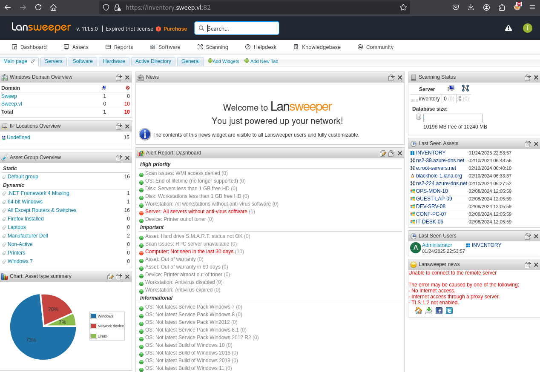This screenshot has width=540, height=372.
Task: Open the Firefox hamburger menu
Action: pyautogui.click(x=532, y=7)
